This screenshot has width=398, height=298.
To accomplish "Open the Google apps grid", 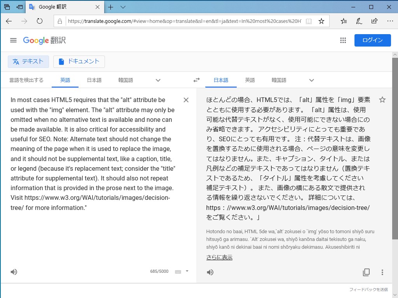I will click(x=343, y=40).
